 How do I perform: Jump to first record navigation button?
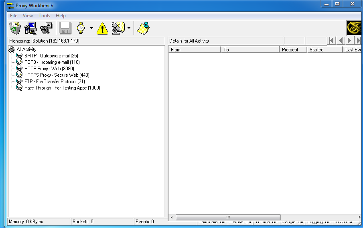(x=331, y=41)
